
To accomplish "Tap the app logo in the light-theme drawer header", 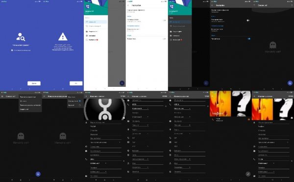I will [88, 6].
